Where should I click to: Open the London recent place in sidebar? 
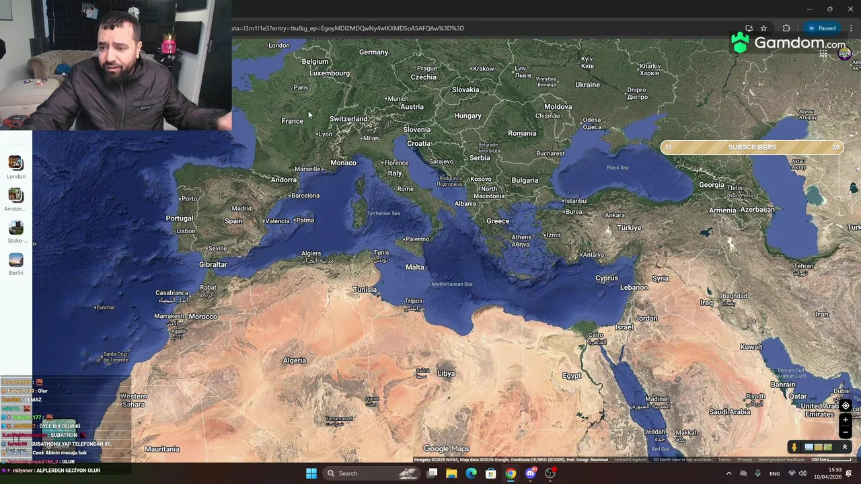pyautogui.click(x=16, y=167)
